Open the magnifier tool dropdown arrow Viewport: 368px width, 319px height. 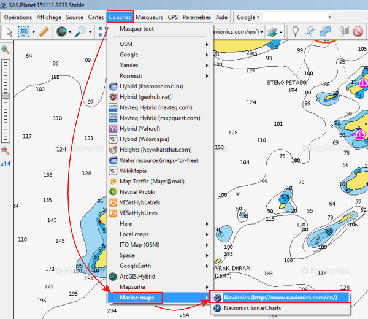90,32
